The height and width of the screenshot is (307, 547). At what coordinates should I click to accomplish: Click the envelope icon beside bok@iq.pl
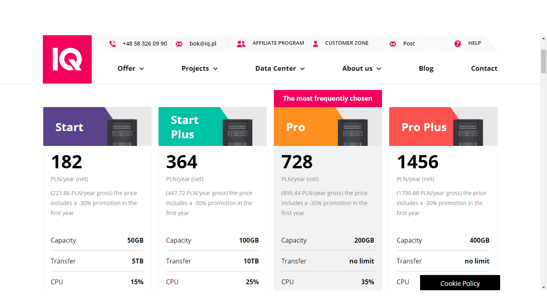coord(179,44)
